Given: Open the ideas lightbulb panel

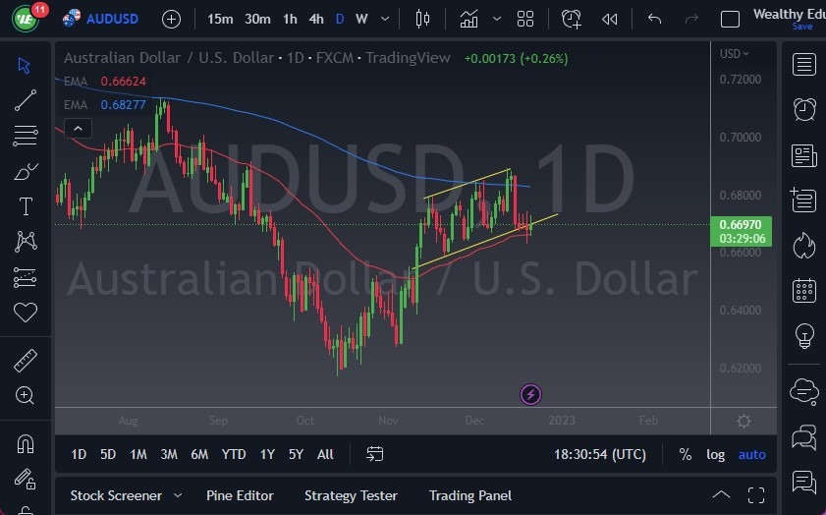Looking at the screenshot, I should [804, 336].
